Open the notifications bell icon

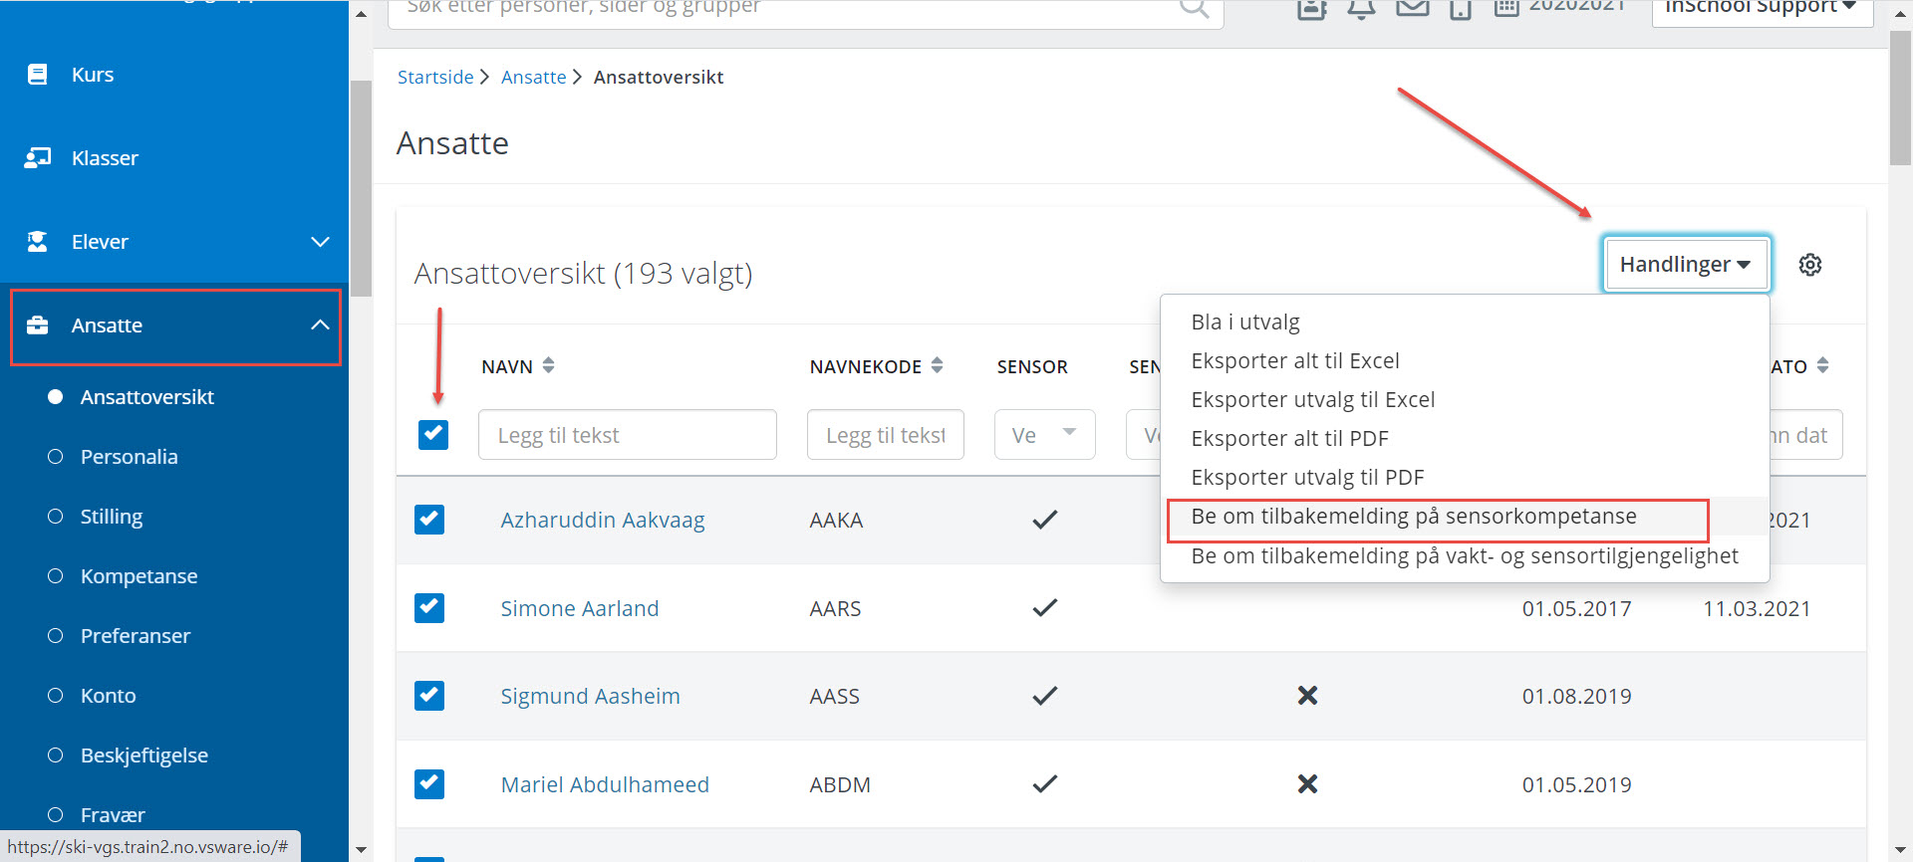tap(1361, 8)
